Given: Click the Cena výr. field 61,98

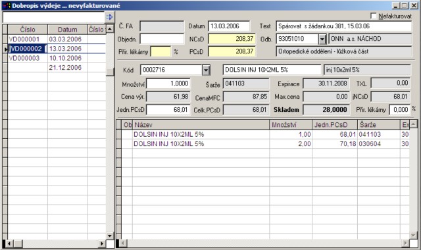Looking at the screenshot, I should (168, 97).
